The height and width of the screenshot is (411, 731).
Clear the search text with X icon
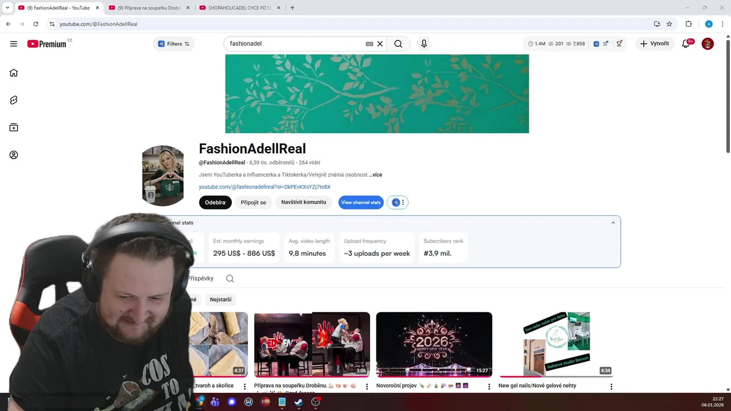pyautogui.click(x=380, y=43)
